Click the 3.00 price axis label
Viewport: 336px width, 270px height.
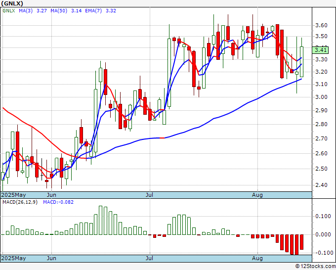[321, 97]
